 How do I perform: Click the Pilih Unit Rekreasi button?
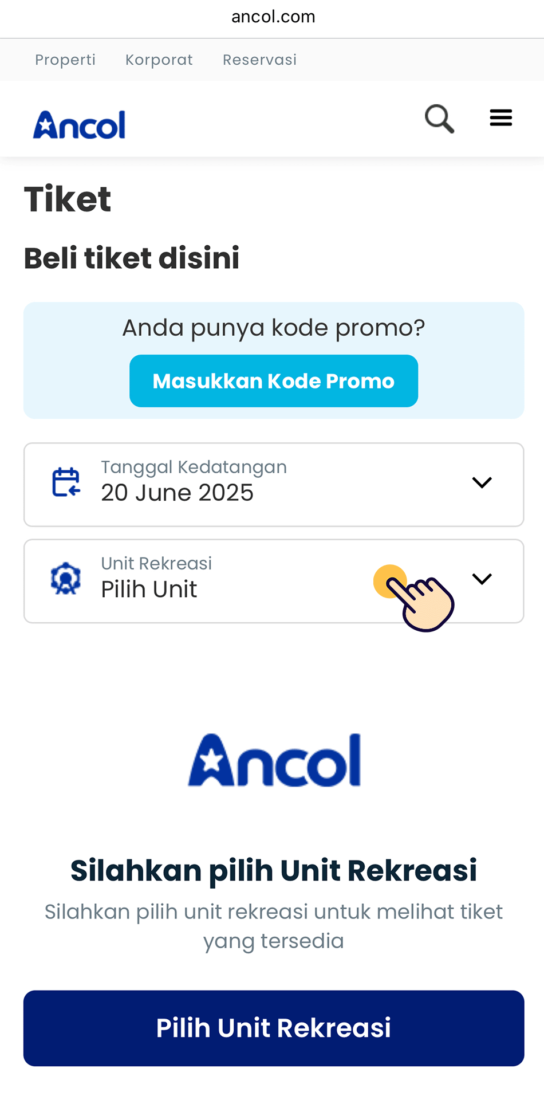274,1028
